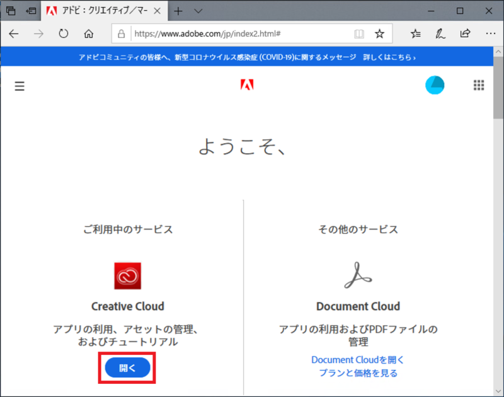Click the Adobe logo in page header
The image size is (504, 397).
tap(246, 86)
